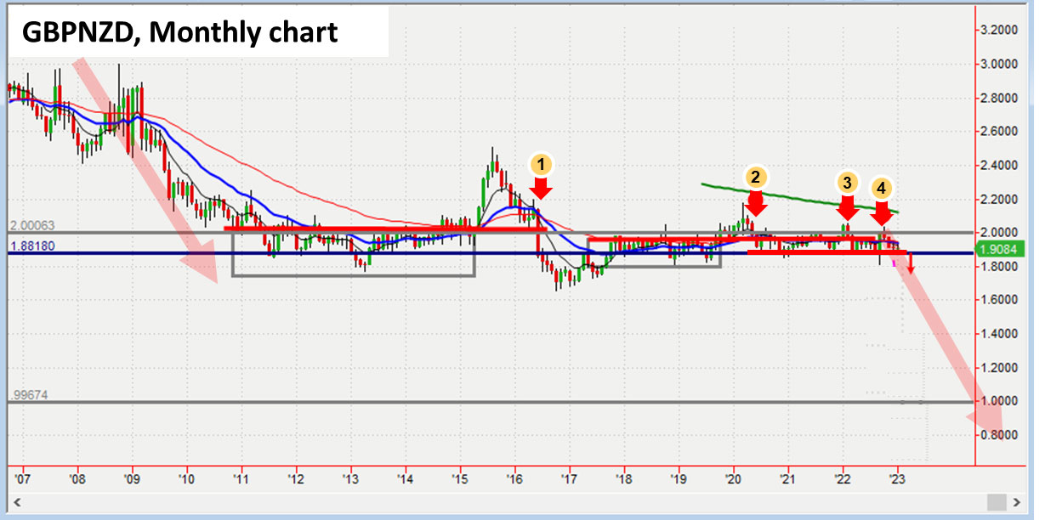This screenshot has width=1045, height=520.
Task: Click the GBPNZD, Monthly chart title
Action: coord(180,32)
